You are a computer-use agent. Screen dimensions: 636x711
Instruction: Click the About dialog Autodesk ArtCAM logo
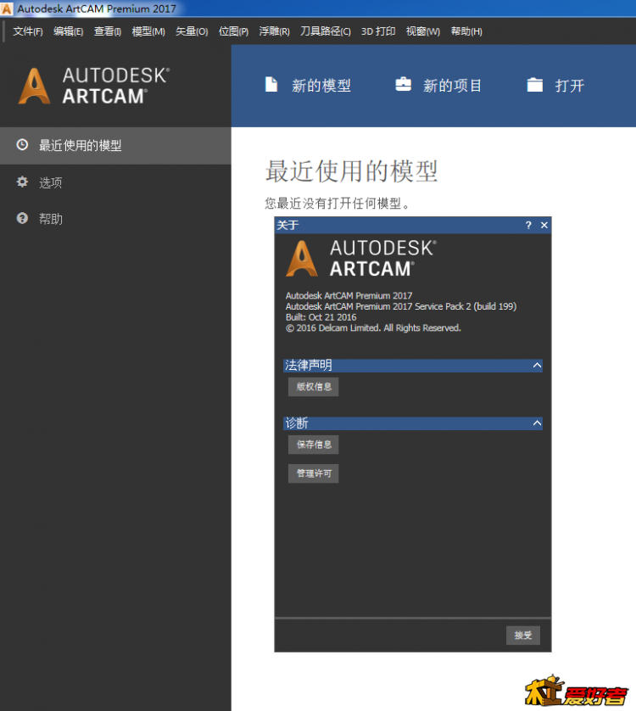pos(361,259)
